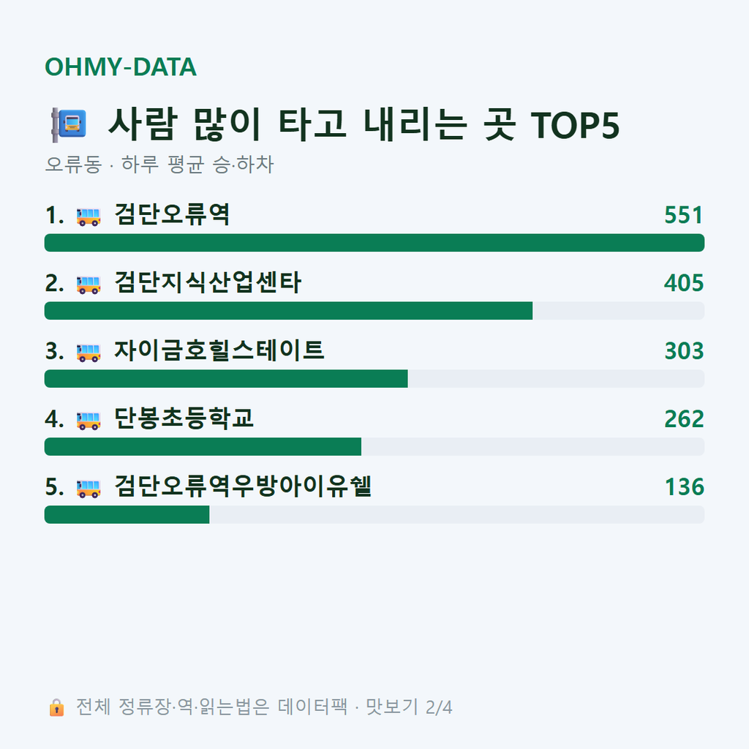
Task: Select the 자이금호힐스테이트 stop name
Action: point(219,350)
